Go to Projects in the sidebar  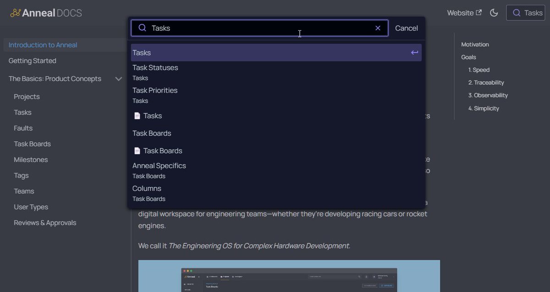(x=27, y=97)
